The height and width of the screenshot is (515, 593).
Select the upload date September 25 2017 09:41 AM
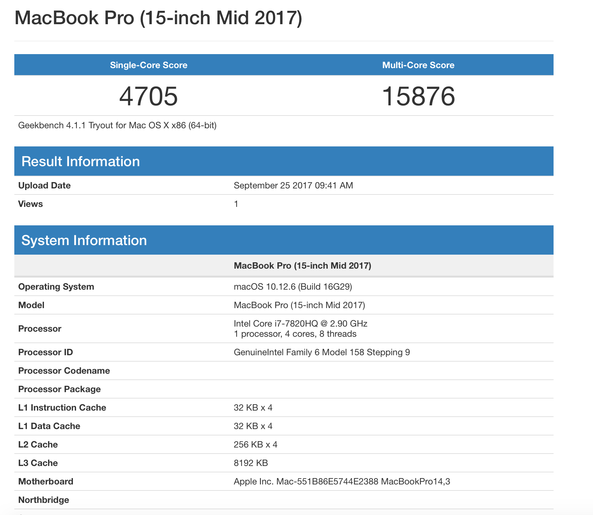tap(293, 185)
